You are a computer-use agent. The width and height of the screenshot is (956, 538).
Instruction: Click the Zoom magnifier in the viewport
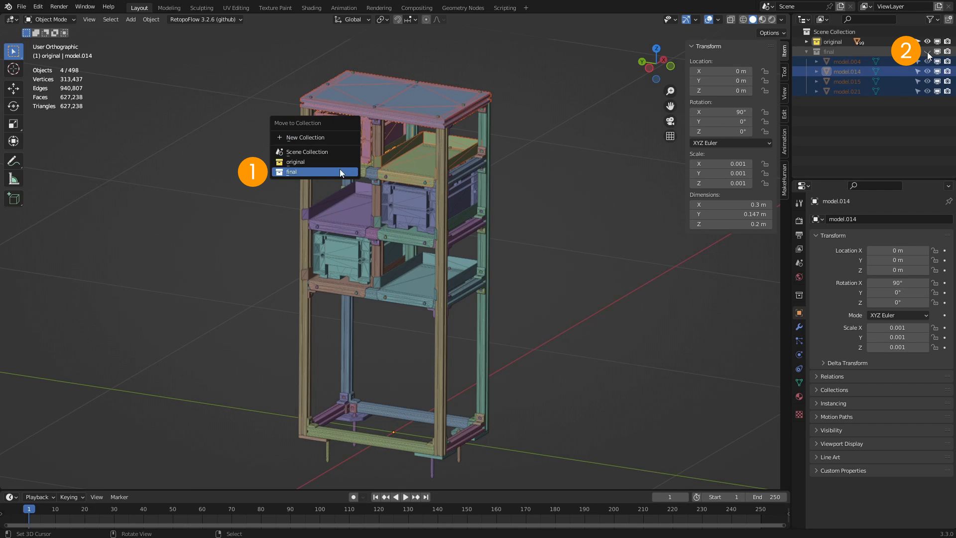click(670, 91)
